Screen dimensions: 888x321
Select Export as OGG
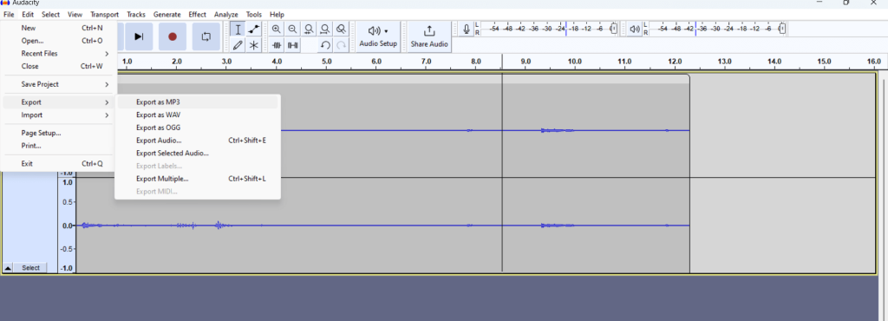pyautogui.click(x=198, y=128)
